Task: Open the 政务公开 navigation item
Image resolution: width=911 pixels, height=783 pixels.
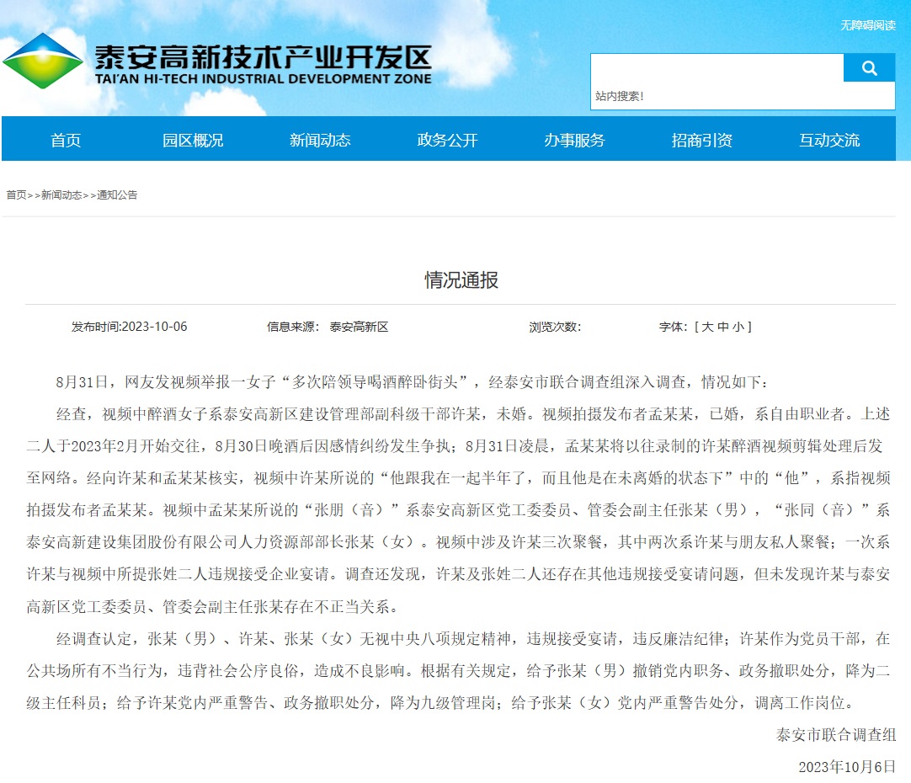Action: click(x=447, y=140)
